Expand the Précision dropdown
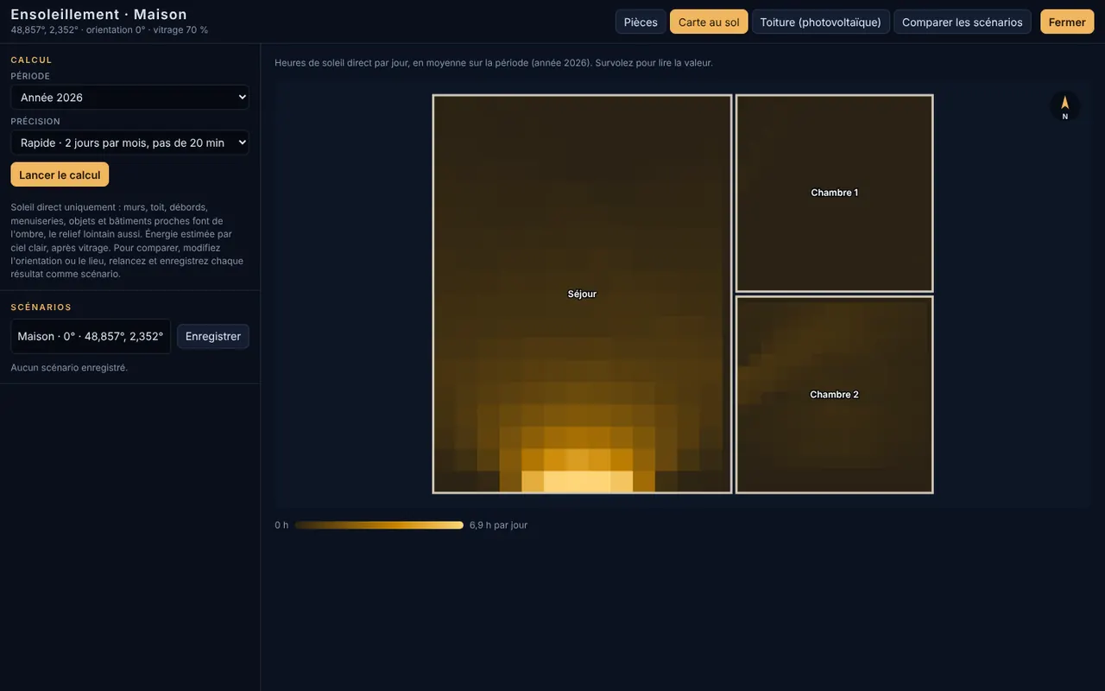 point(129,143)
